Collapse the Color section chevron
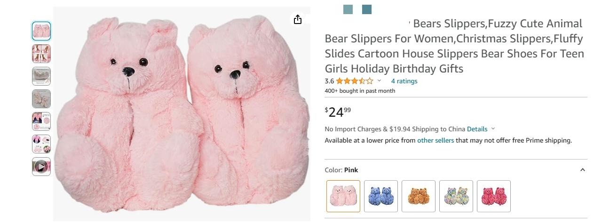 tap(582, 170)
